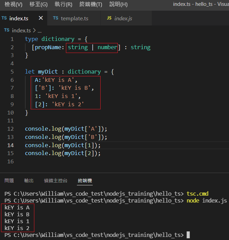Click line number 5 in gutter
The width and height of the screenshot is (229, 240).
point(12,72)
